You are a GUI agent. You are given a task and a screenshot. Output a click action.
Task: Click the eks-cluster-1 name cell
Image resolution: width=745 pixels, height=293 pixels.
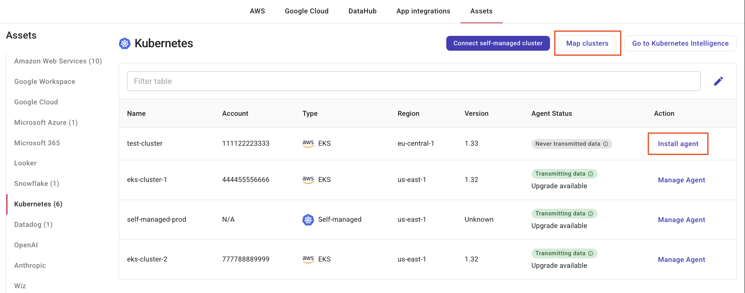(x=147, y=180)
